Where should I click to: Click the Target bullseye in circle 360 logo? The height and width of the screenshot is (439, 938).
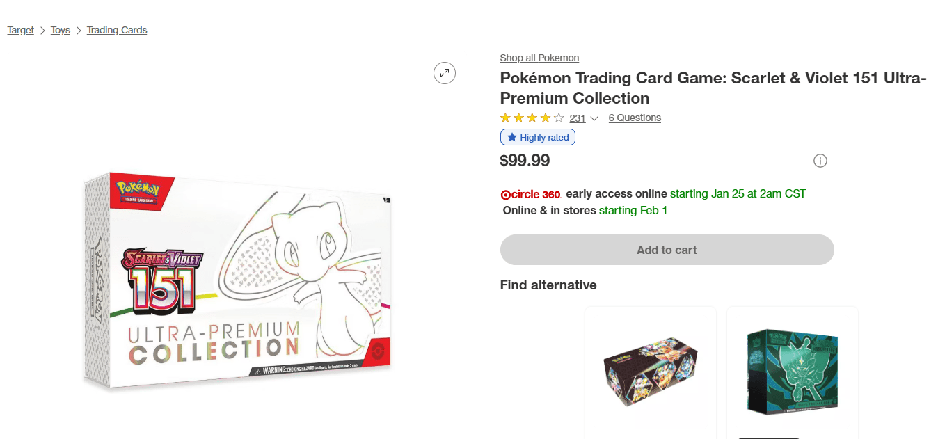coord(507,194)
